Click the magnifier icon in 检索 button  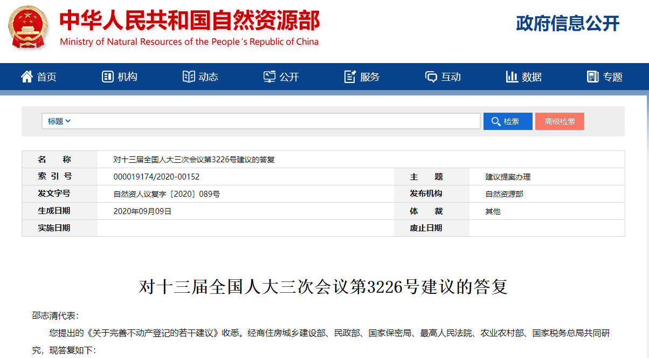495,121
